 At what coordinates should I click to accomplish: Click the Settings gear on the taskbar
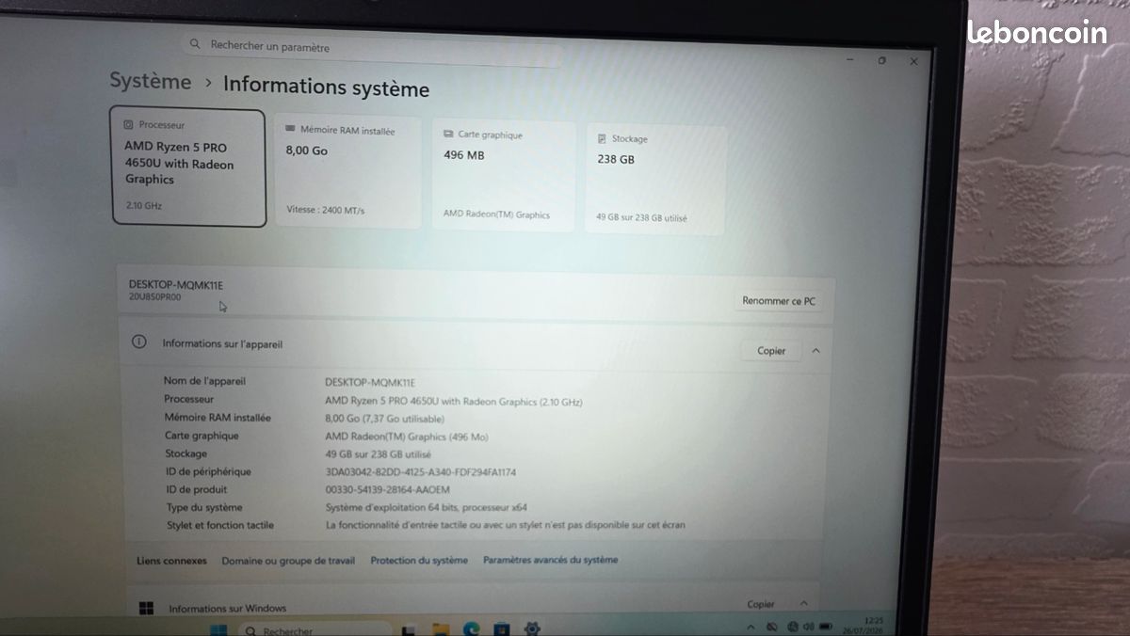[x=532, y=628]
